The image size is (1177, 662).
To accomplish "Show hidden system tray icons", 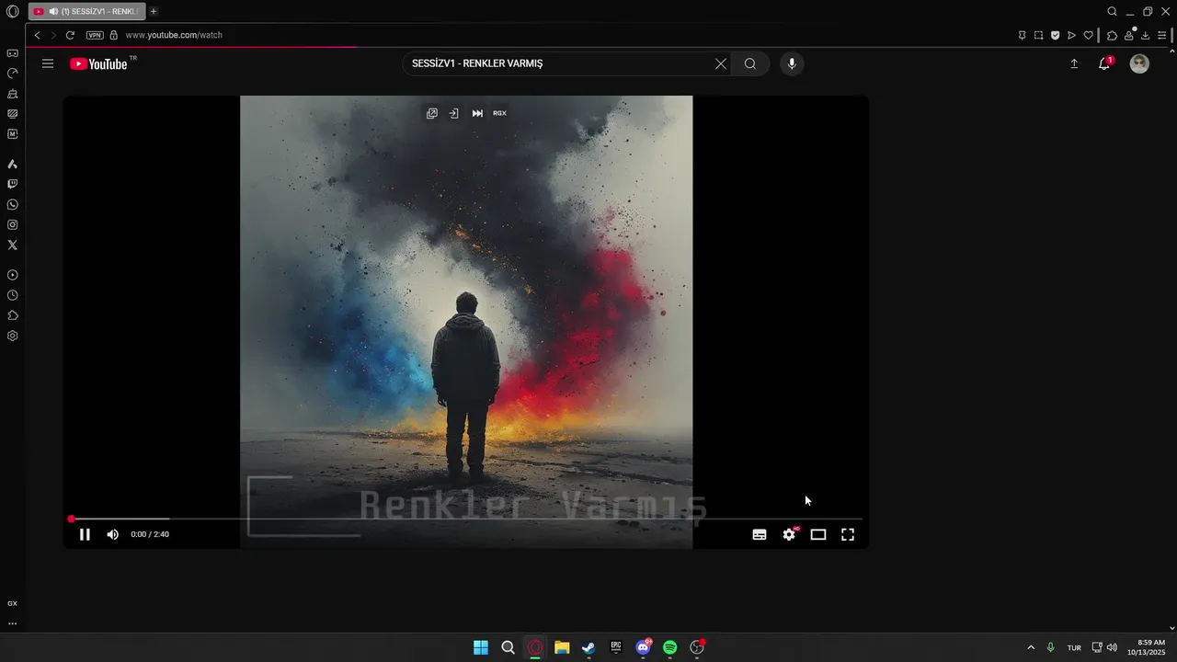I will pyautogui.click(x=1031, y=647).
